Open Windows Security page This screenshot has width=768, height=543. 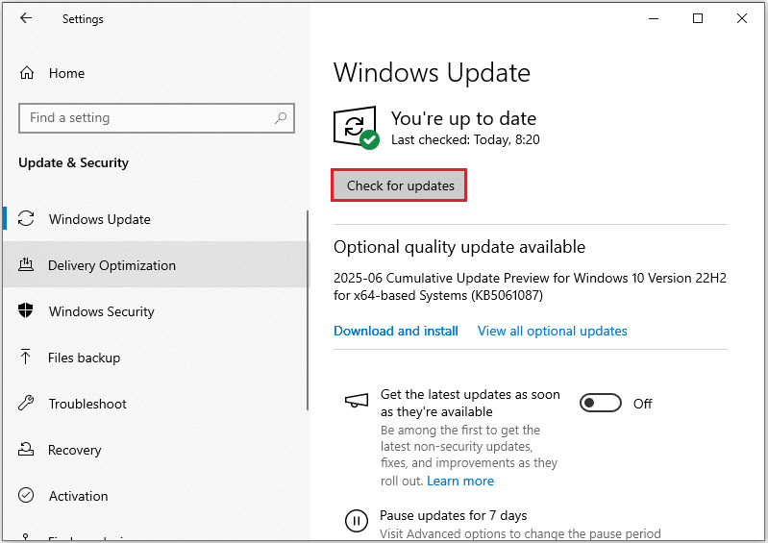156,311
